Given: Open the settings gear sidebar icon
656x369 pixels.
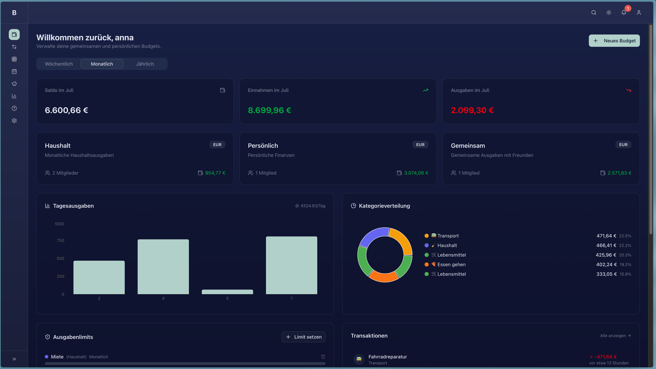Looking at the screenshot, I should [14, 121].
